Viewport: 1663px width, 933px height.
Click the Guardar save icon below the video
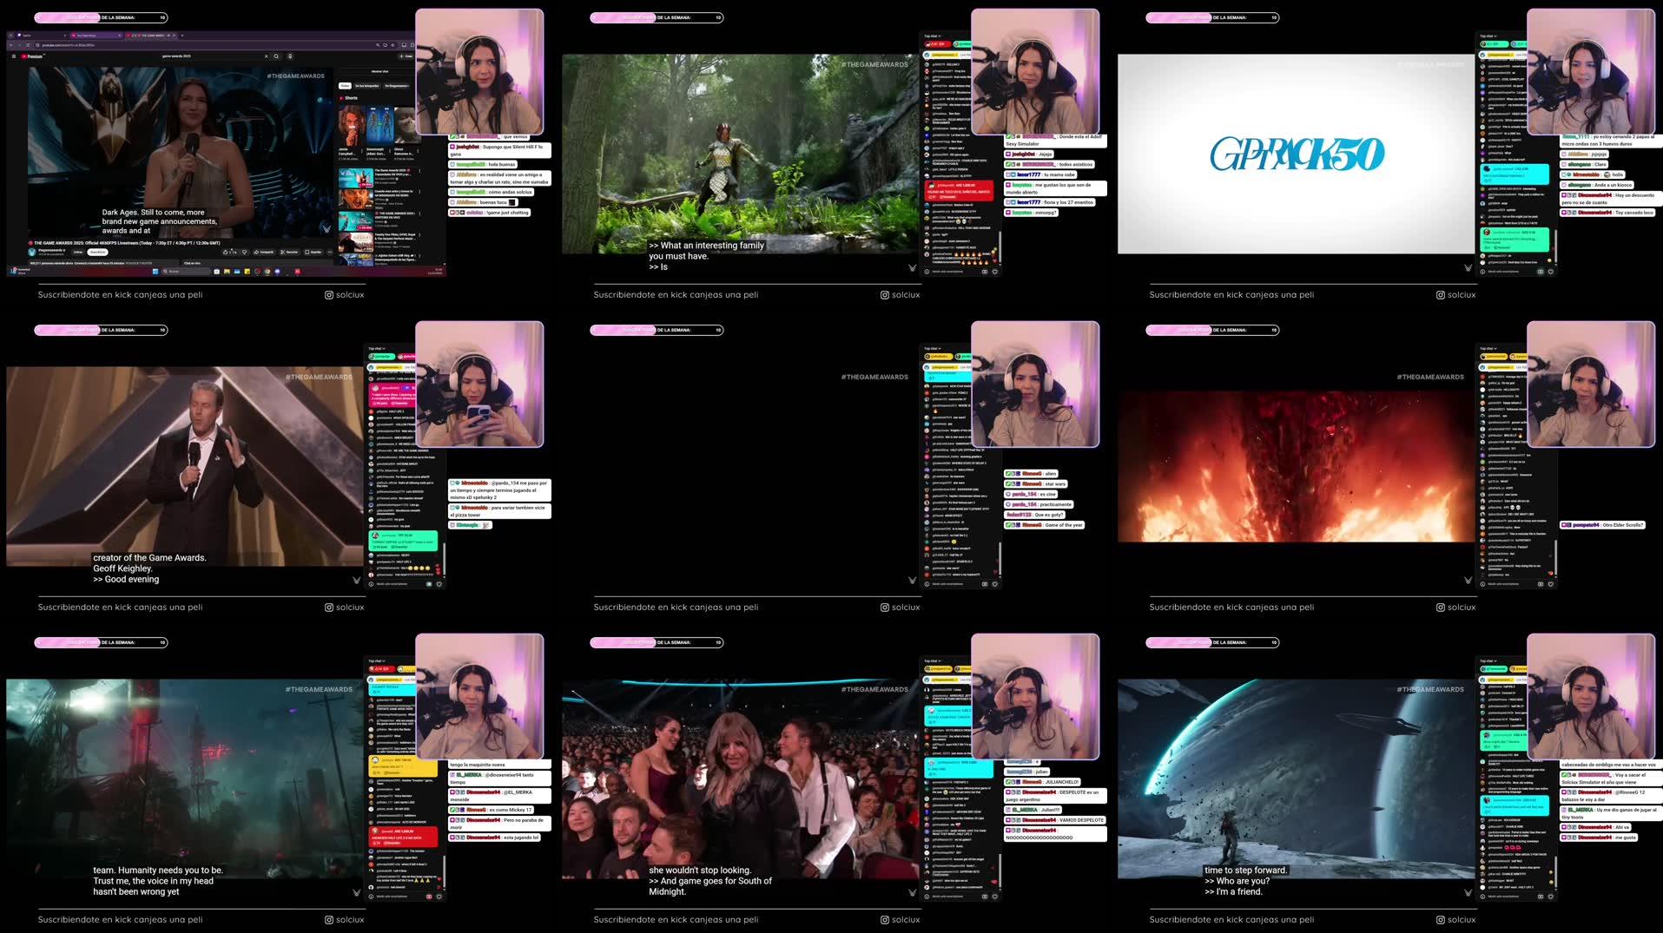click(x=311, y=252)
